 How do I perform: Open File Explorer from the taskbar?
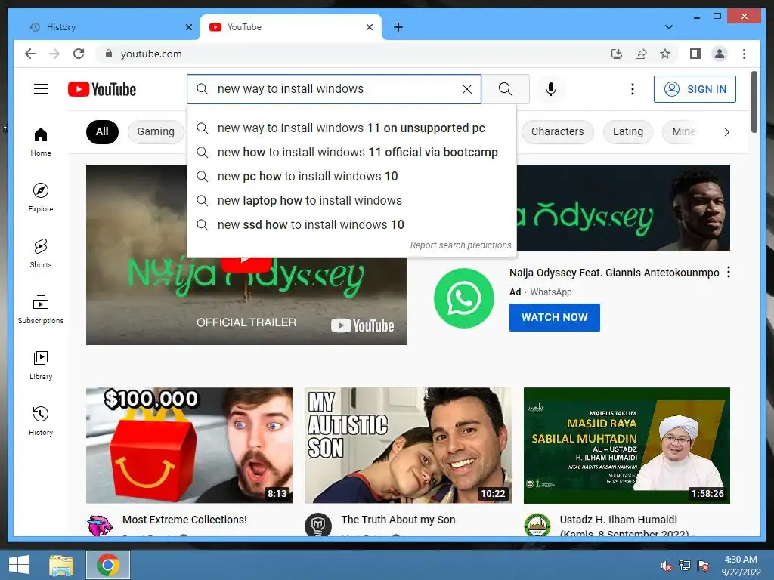61,565
